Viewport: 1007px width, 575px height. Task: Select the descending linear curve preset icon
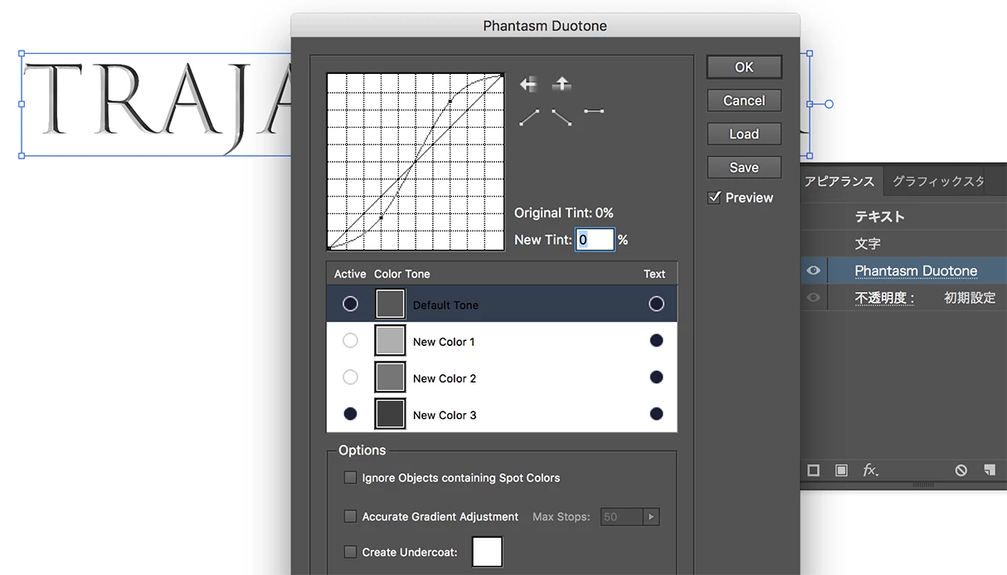[x=562, y=118]
